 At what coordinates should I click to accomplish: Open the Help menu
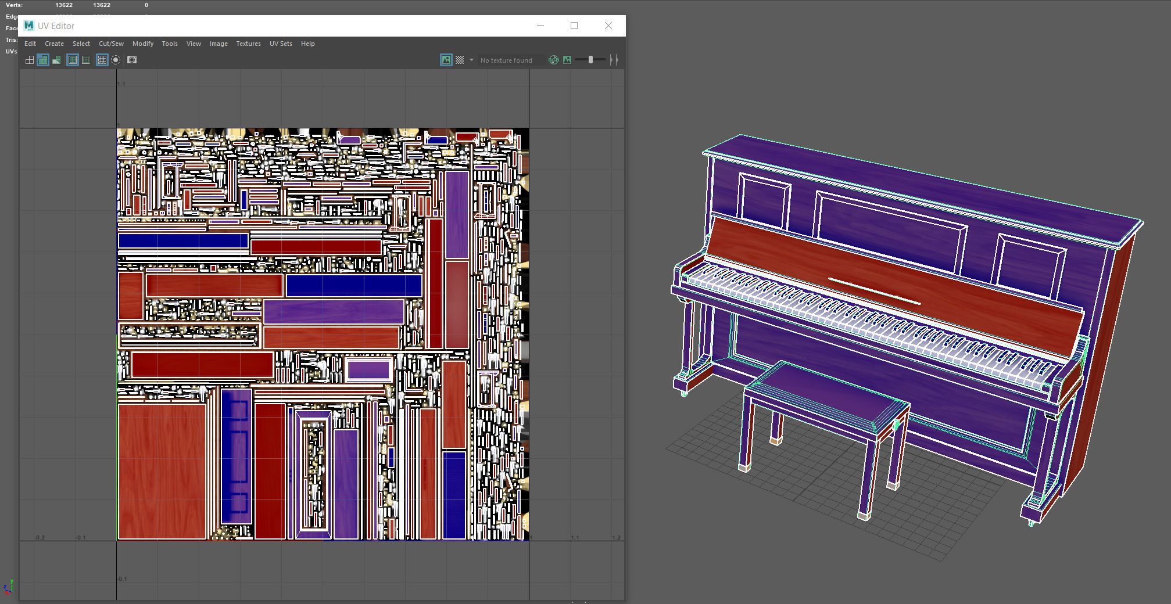[308, 44]
